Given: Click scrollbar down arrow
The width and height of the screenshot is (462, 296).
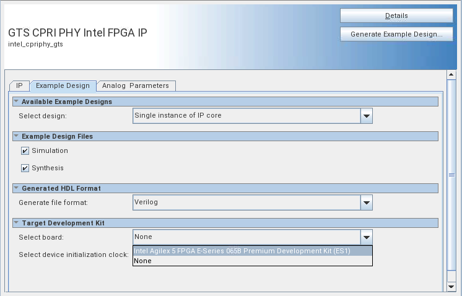Looking at the screenshot, I should (451, 286).
